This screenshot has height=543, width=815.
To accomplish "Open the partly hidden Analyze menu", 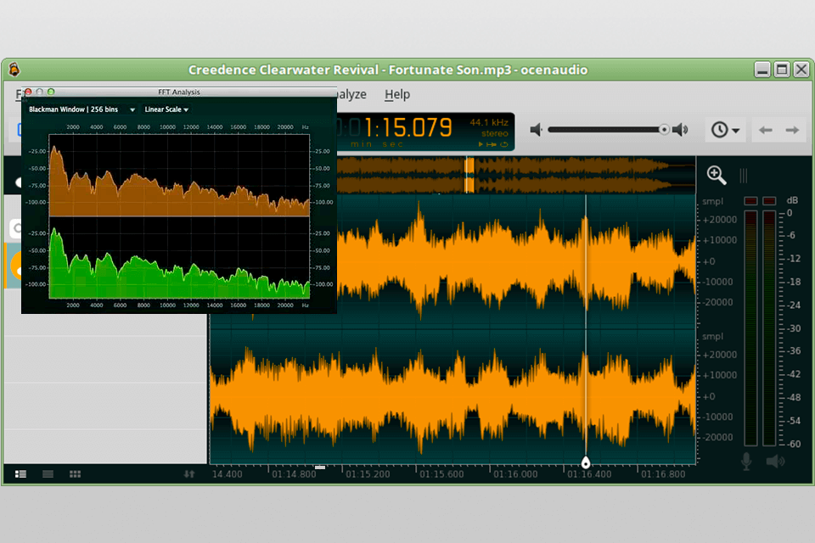I will (x=351, y=94).
